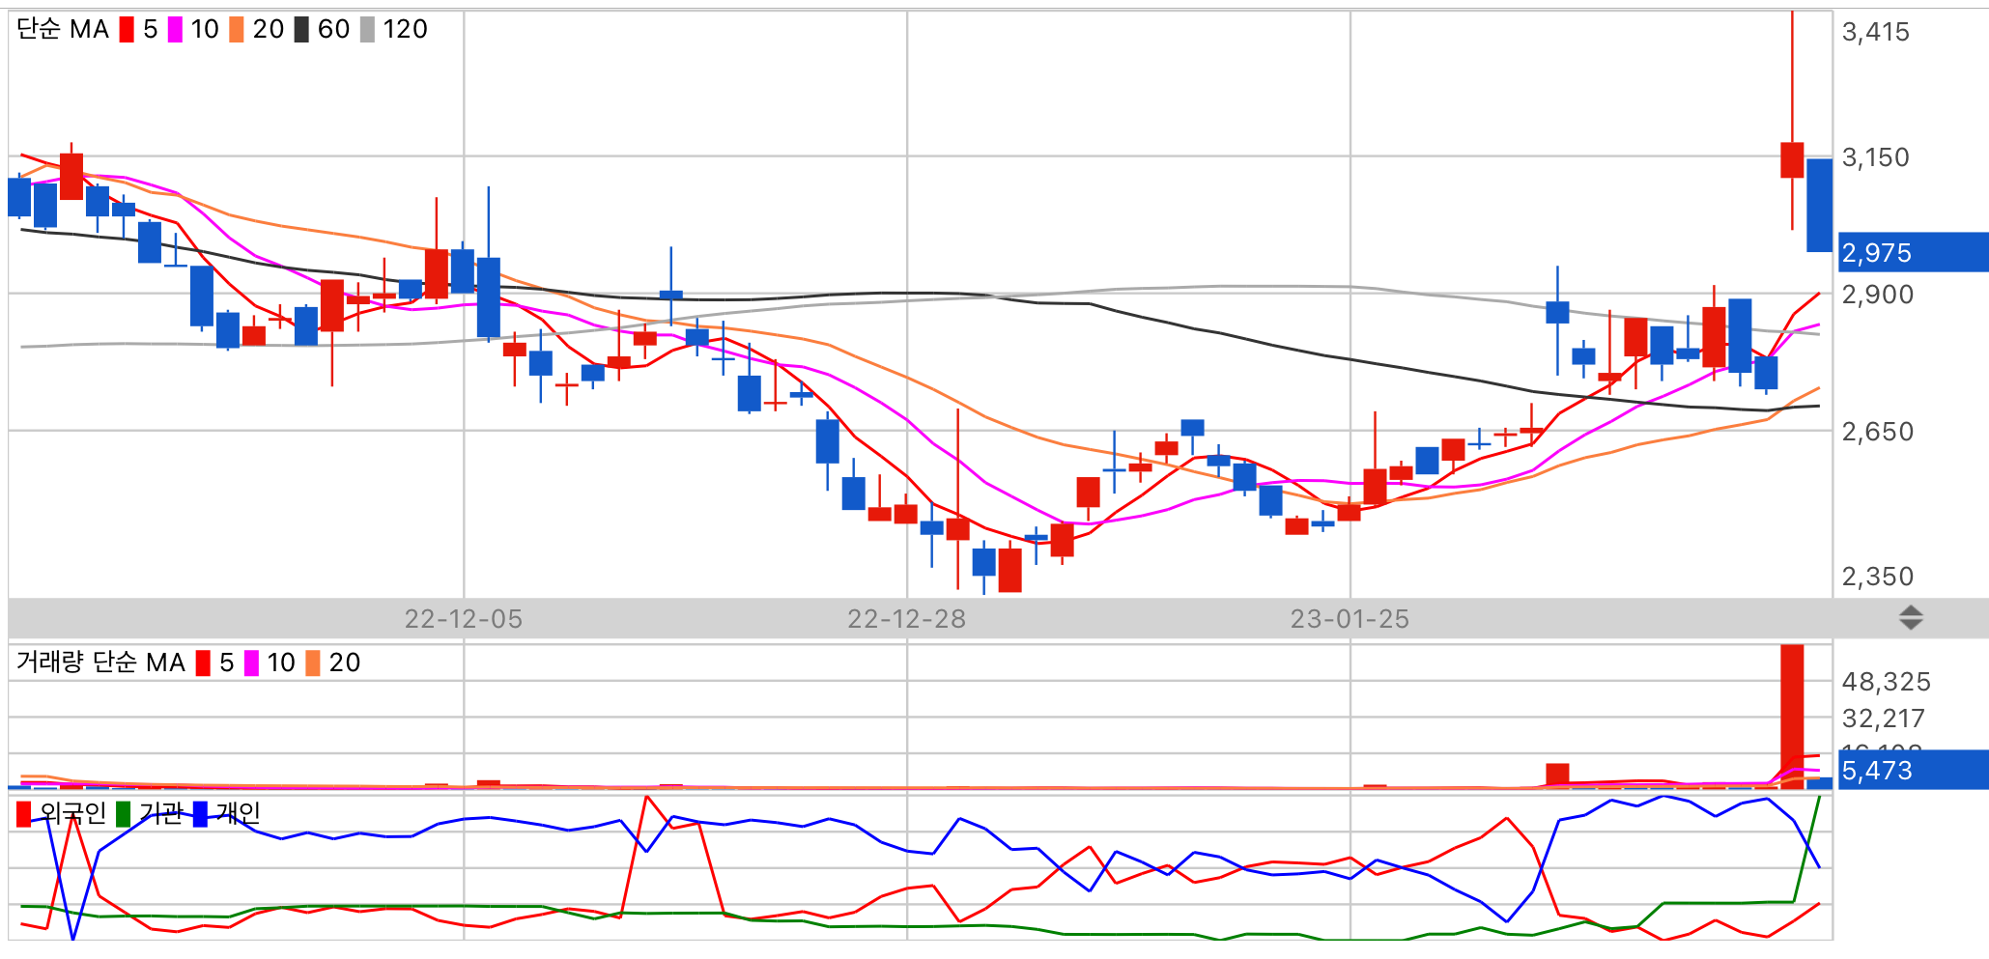Click the orange volume MA 20 swatch
Screen dimensions: 1989x959
click(x=313, y=663)
